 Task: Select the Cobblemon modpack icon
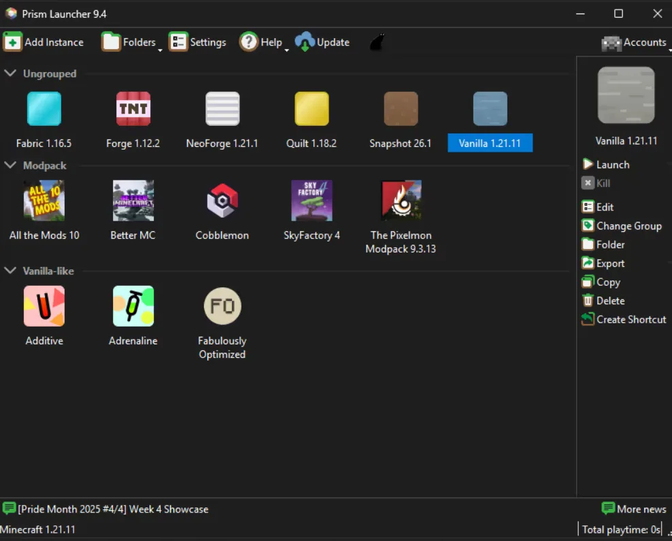click(222, 201)
